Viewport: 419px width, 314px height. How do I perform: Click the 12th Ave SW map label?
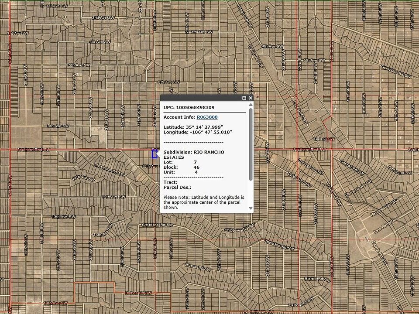[114, 197]
